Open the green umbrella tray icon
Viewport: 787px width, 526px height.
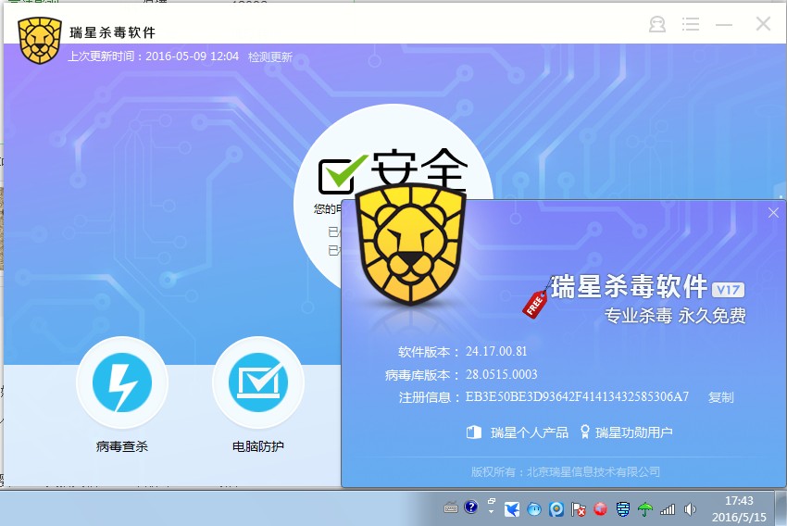point(645,509)
